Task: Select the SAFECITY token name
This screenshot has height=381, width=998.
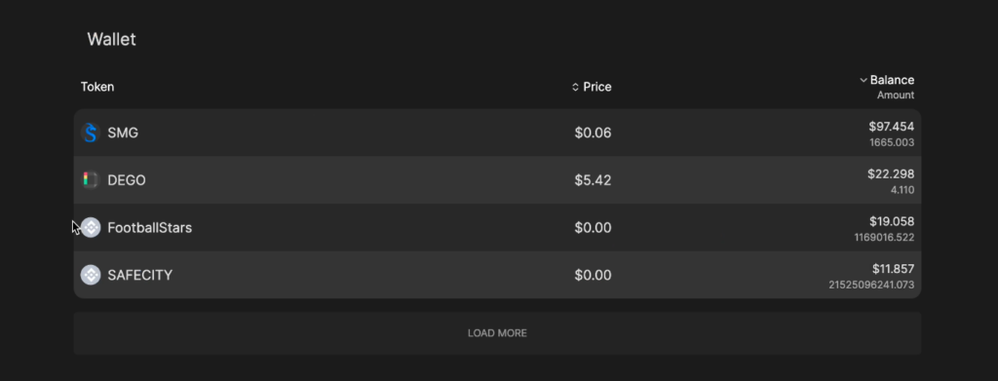Action: (x=140, y=276)
